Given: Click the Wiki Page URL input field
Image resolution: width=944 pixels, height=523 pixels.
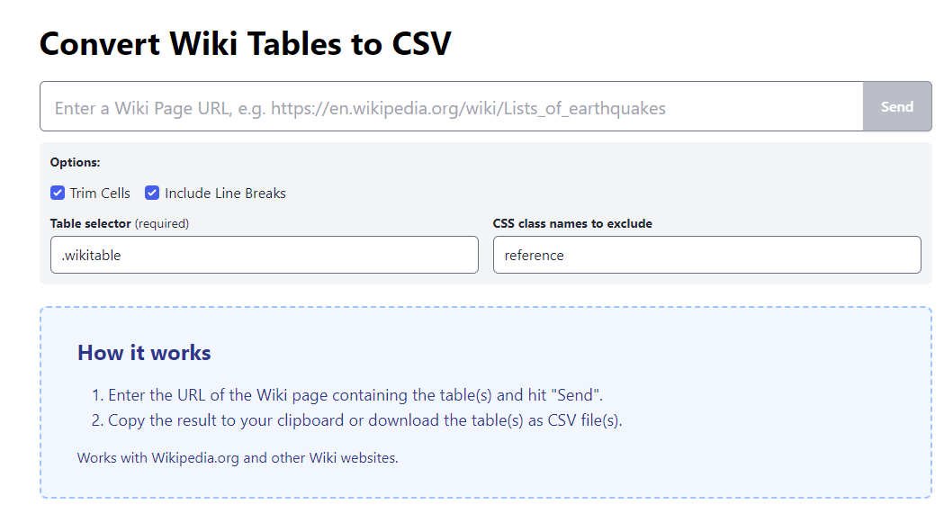Looking at the screenshot, I should pos(450,107).
